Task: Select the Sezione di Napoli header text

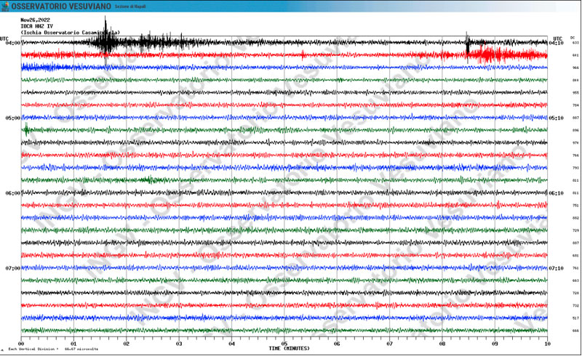Action: click(130, 7)
